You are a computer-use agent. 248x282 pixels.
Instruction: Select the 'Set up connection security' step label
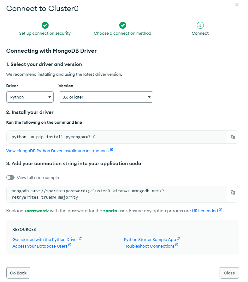pos(45,33)
